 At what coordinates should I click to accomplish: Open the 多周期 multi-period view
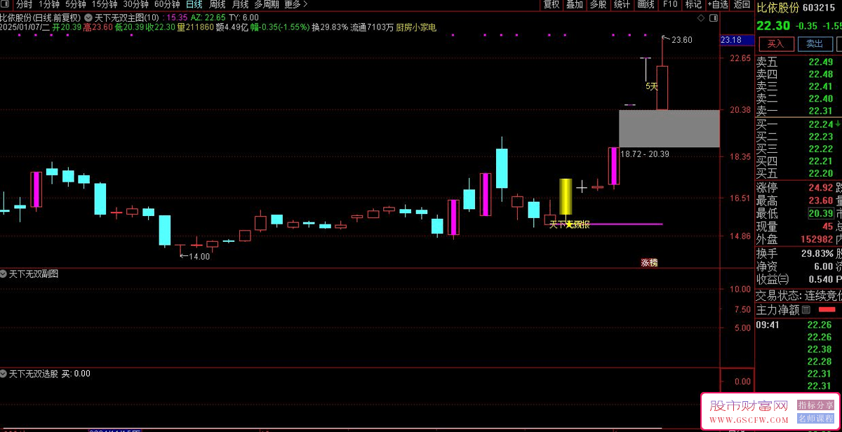(267, 4)
